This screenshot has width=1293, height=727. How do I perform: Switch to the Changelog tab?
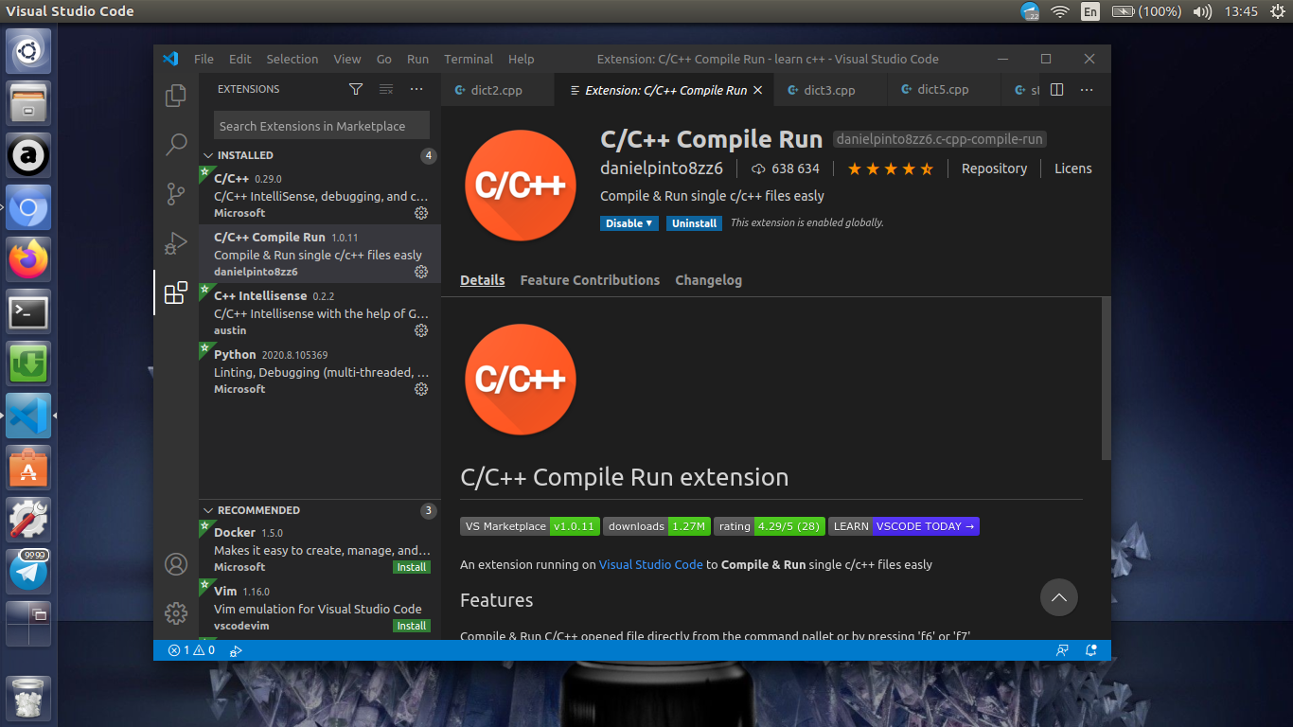pos(708,280)
